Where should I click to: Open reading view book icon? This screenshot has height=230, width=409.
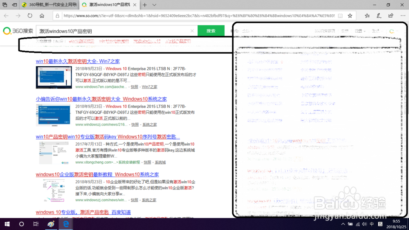point(340,16)
